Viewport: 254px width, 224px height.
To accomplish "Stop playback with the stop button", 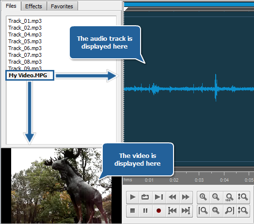I will [133, 211].
